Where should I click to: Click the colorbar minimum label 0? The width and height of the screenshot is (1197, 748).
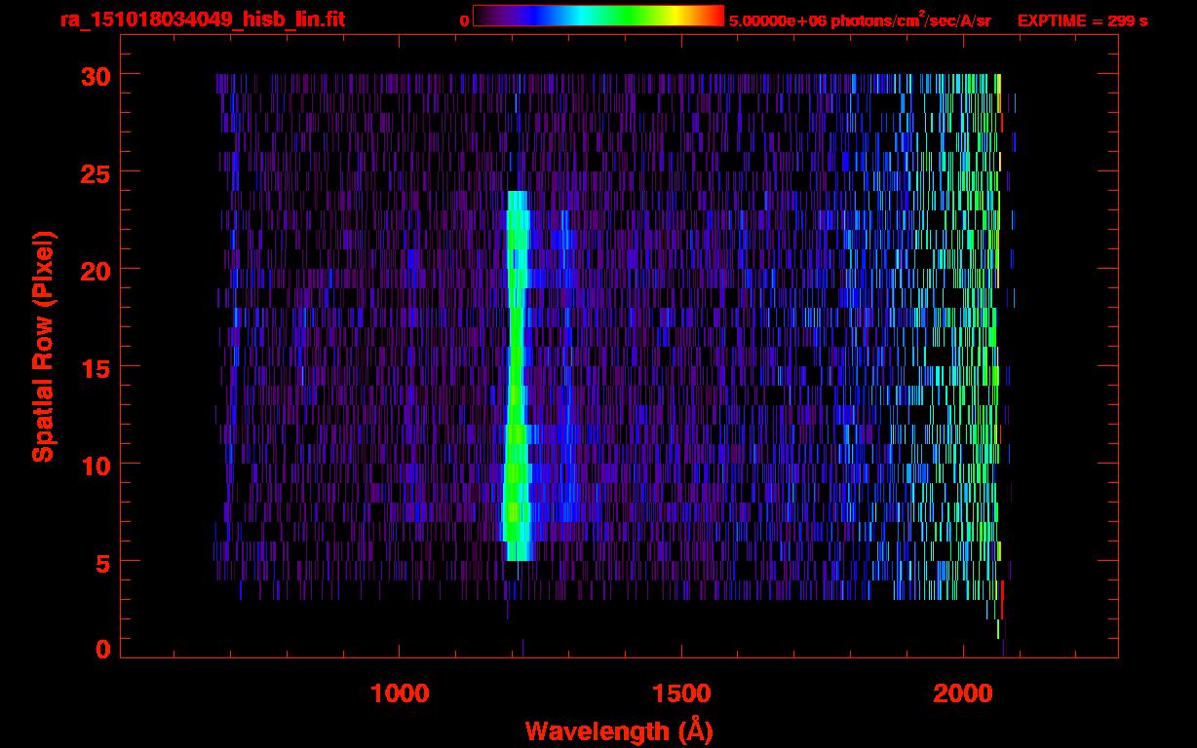(464, 20)
